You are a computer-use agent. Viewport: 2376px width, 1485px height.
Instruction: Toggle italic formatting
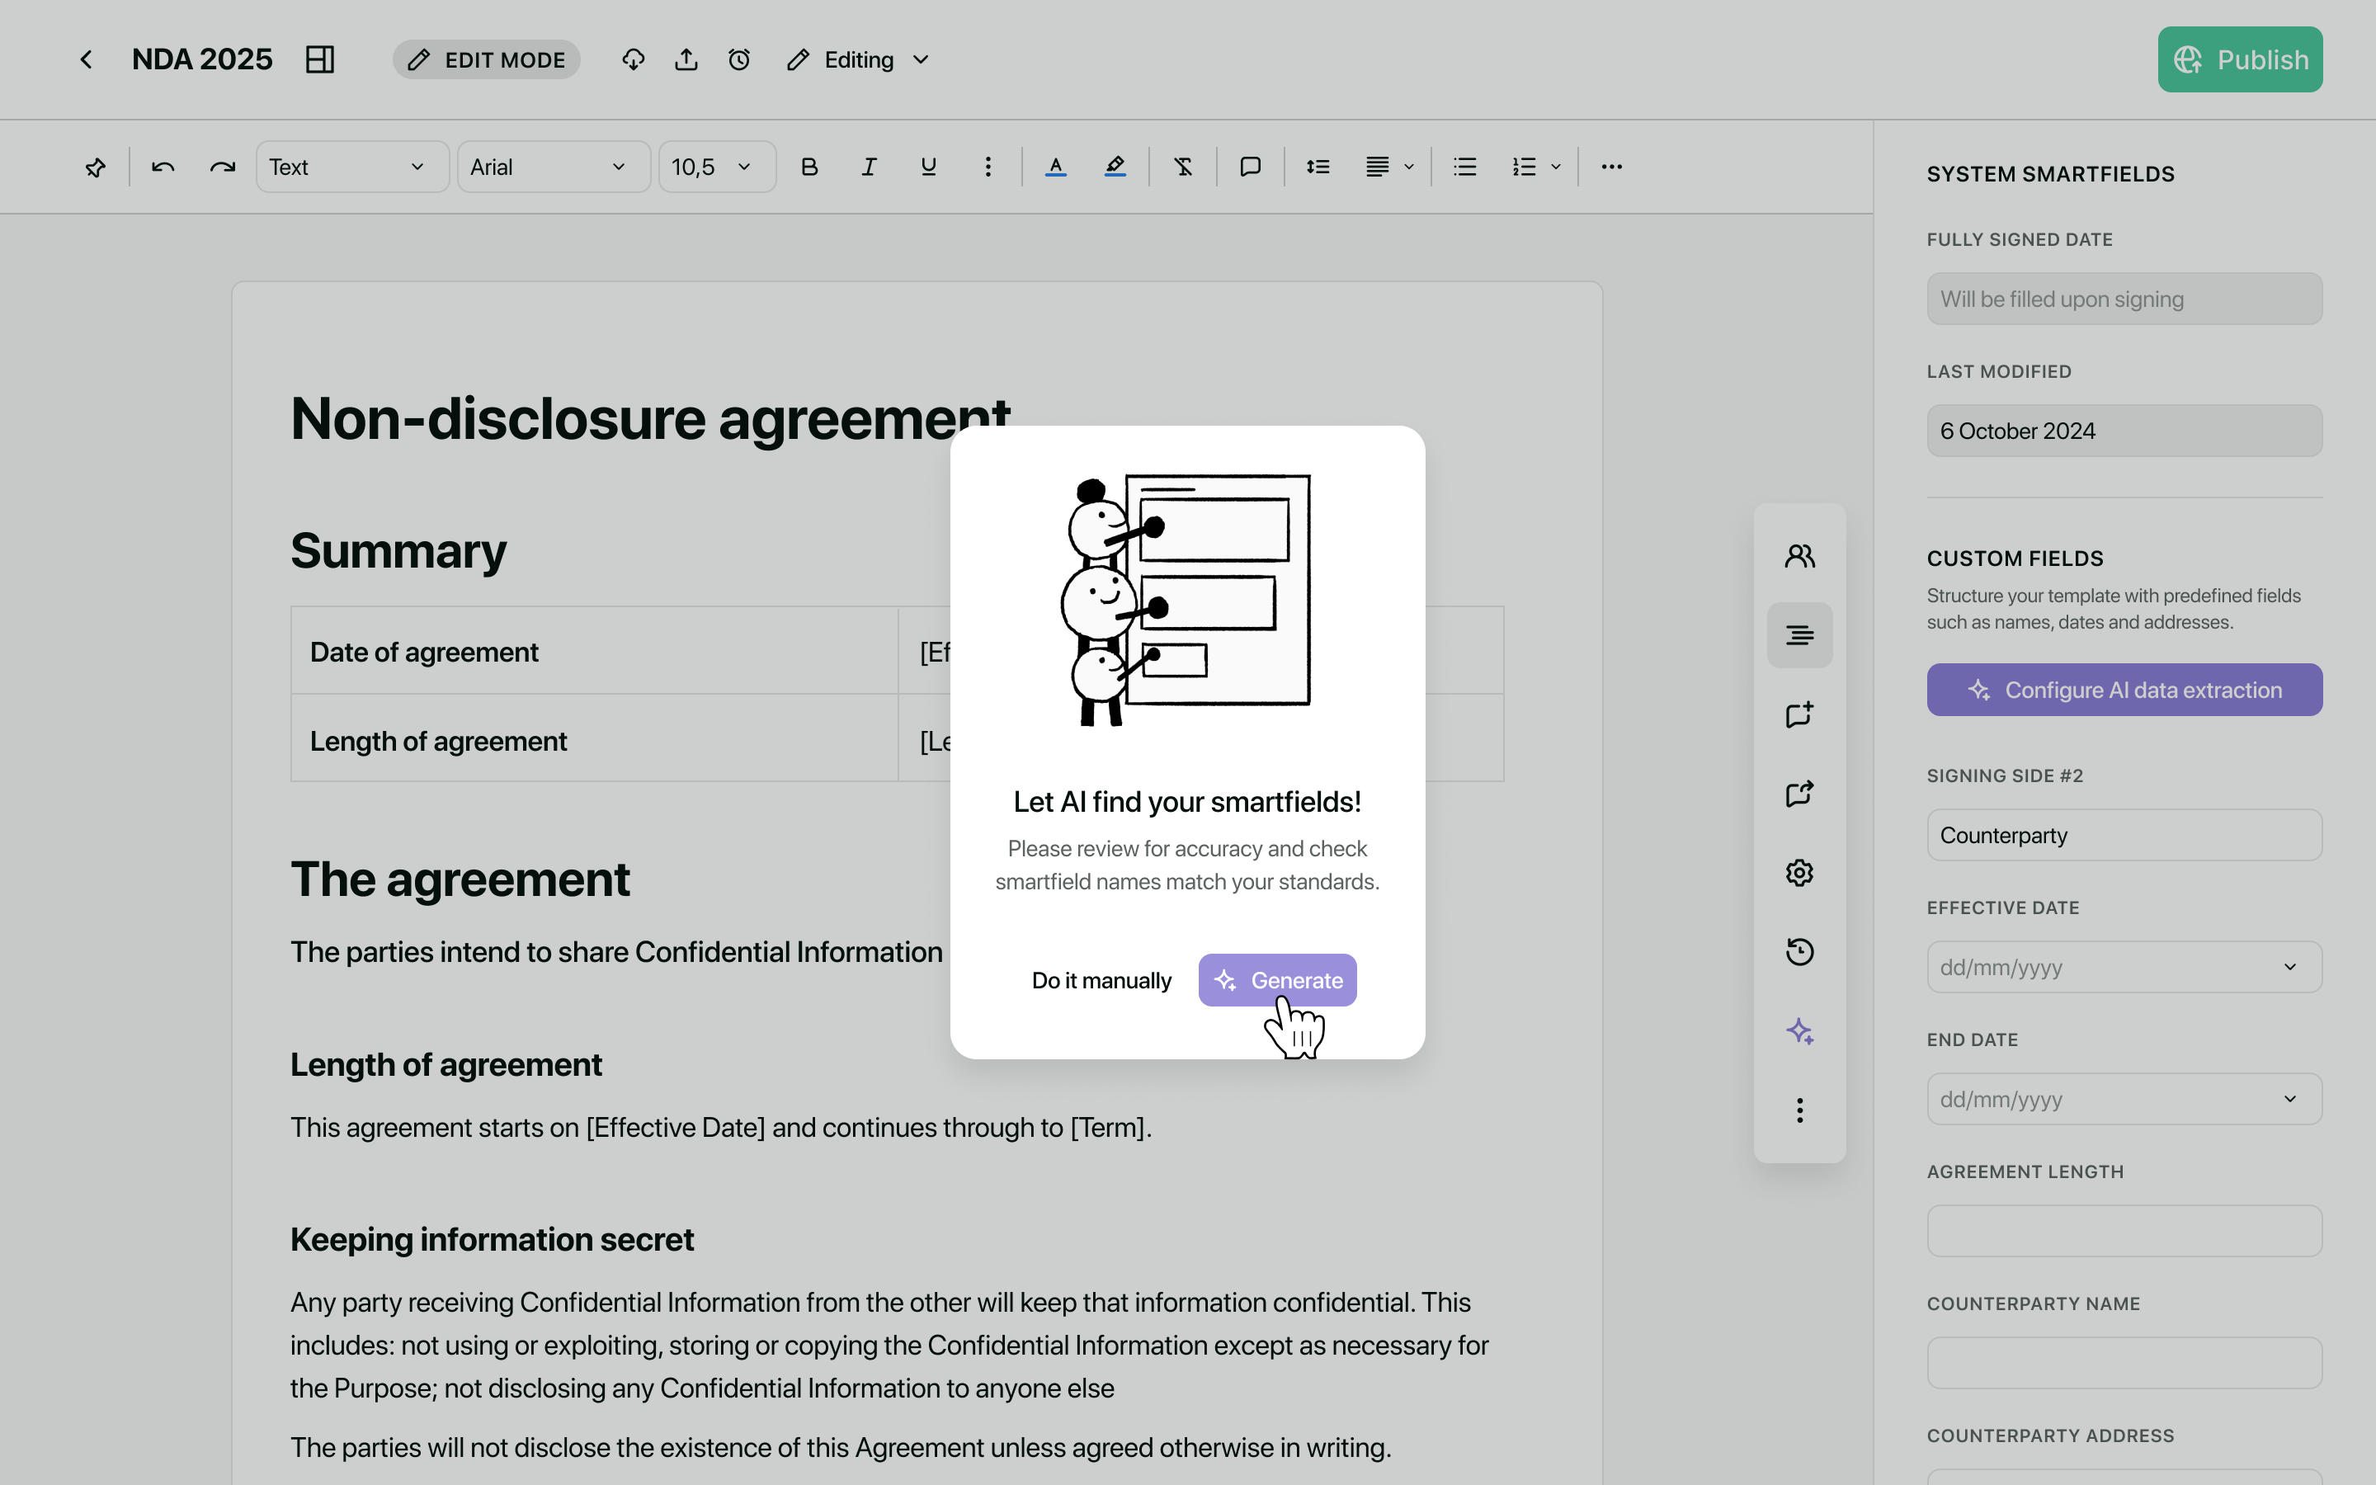(868, 168)
